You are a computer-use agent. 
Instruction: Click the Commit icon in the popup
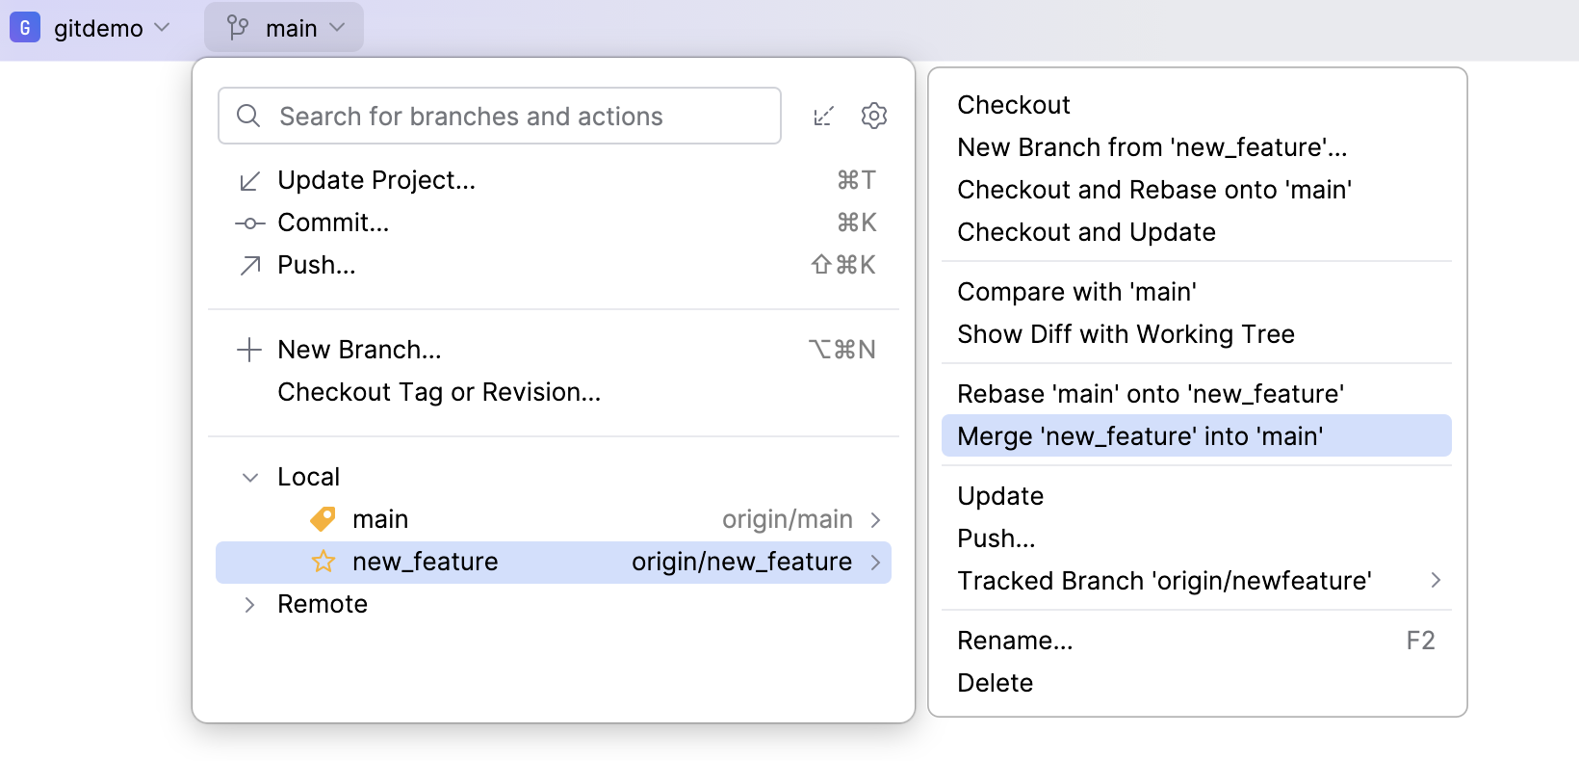[249, 223]
